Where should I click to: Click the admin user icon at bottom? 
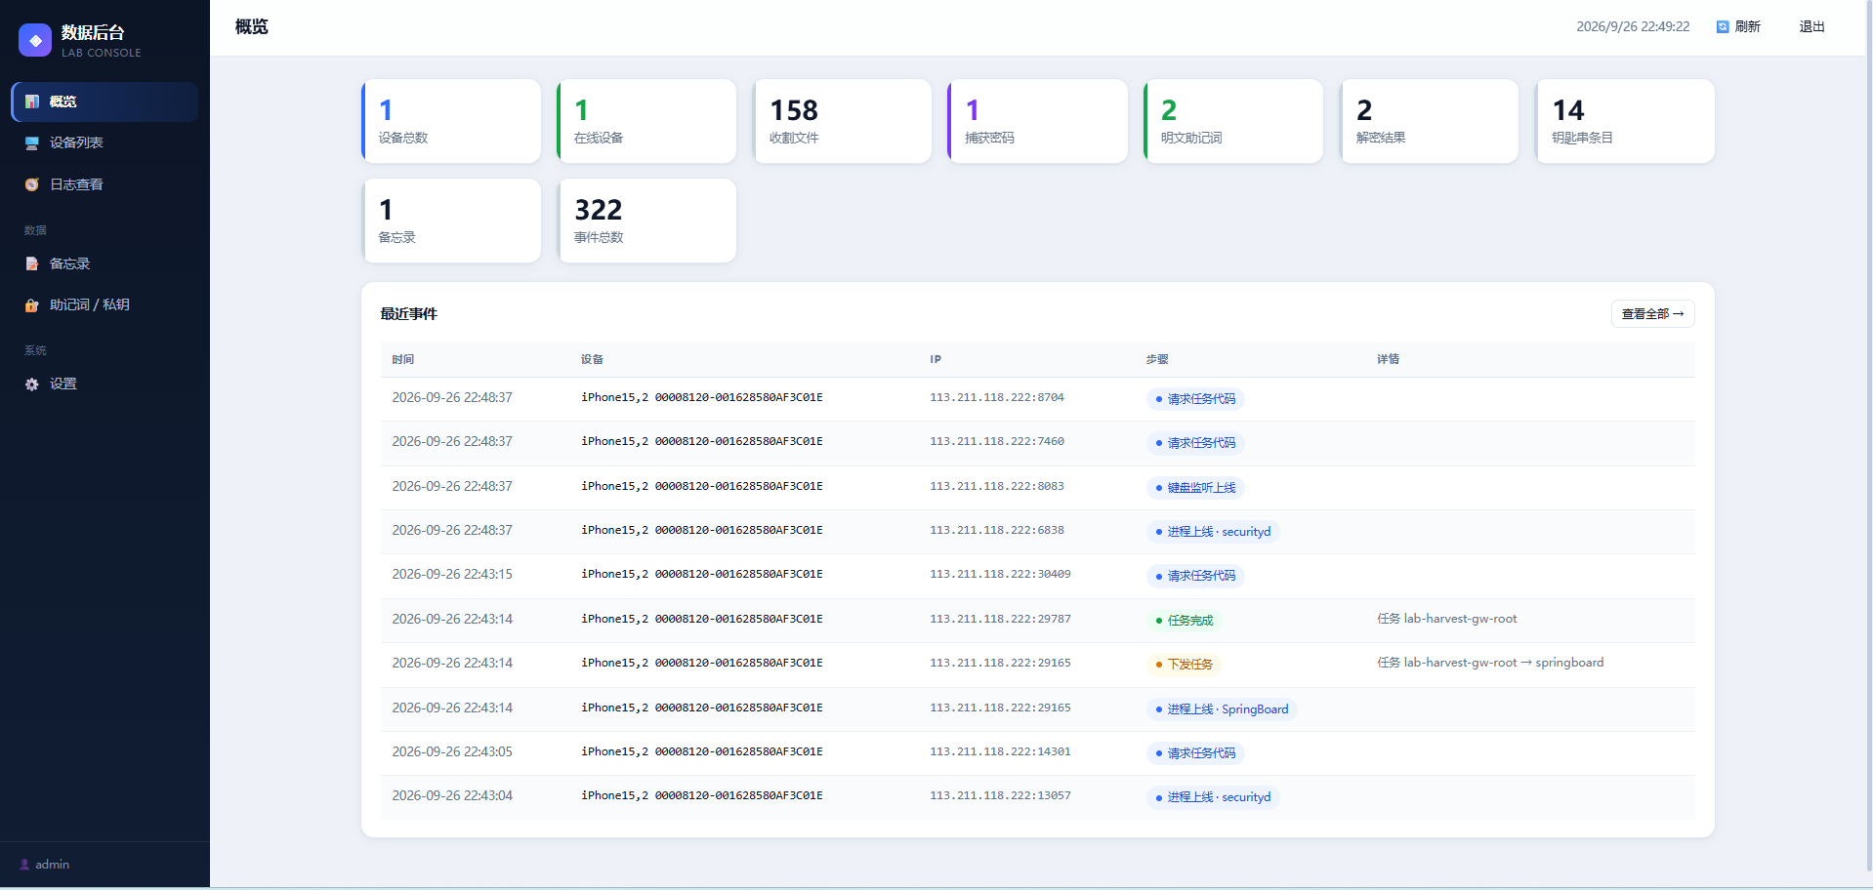(24, 865)
